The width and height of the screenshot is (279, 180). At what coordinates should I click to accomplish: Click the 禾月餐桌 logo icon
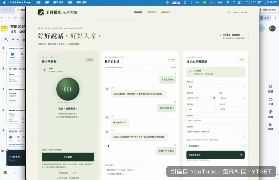coord(41,12)
